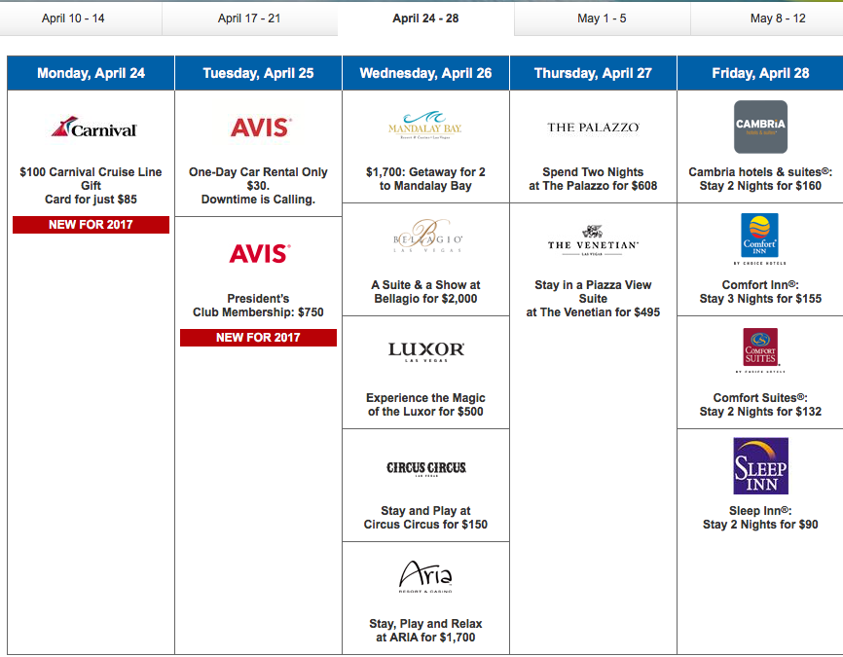The width and height of the screenshot is (843, 657).
Task: Click The Palazzo logo
Action: (593, 128)
